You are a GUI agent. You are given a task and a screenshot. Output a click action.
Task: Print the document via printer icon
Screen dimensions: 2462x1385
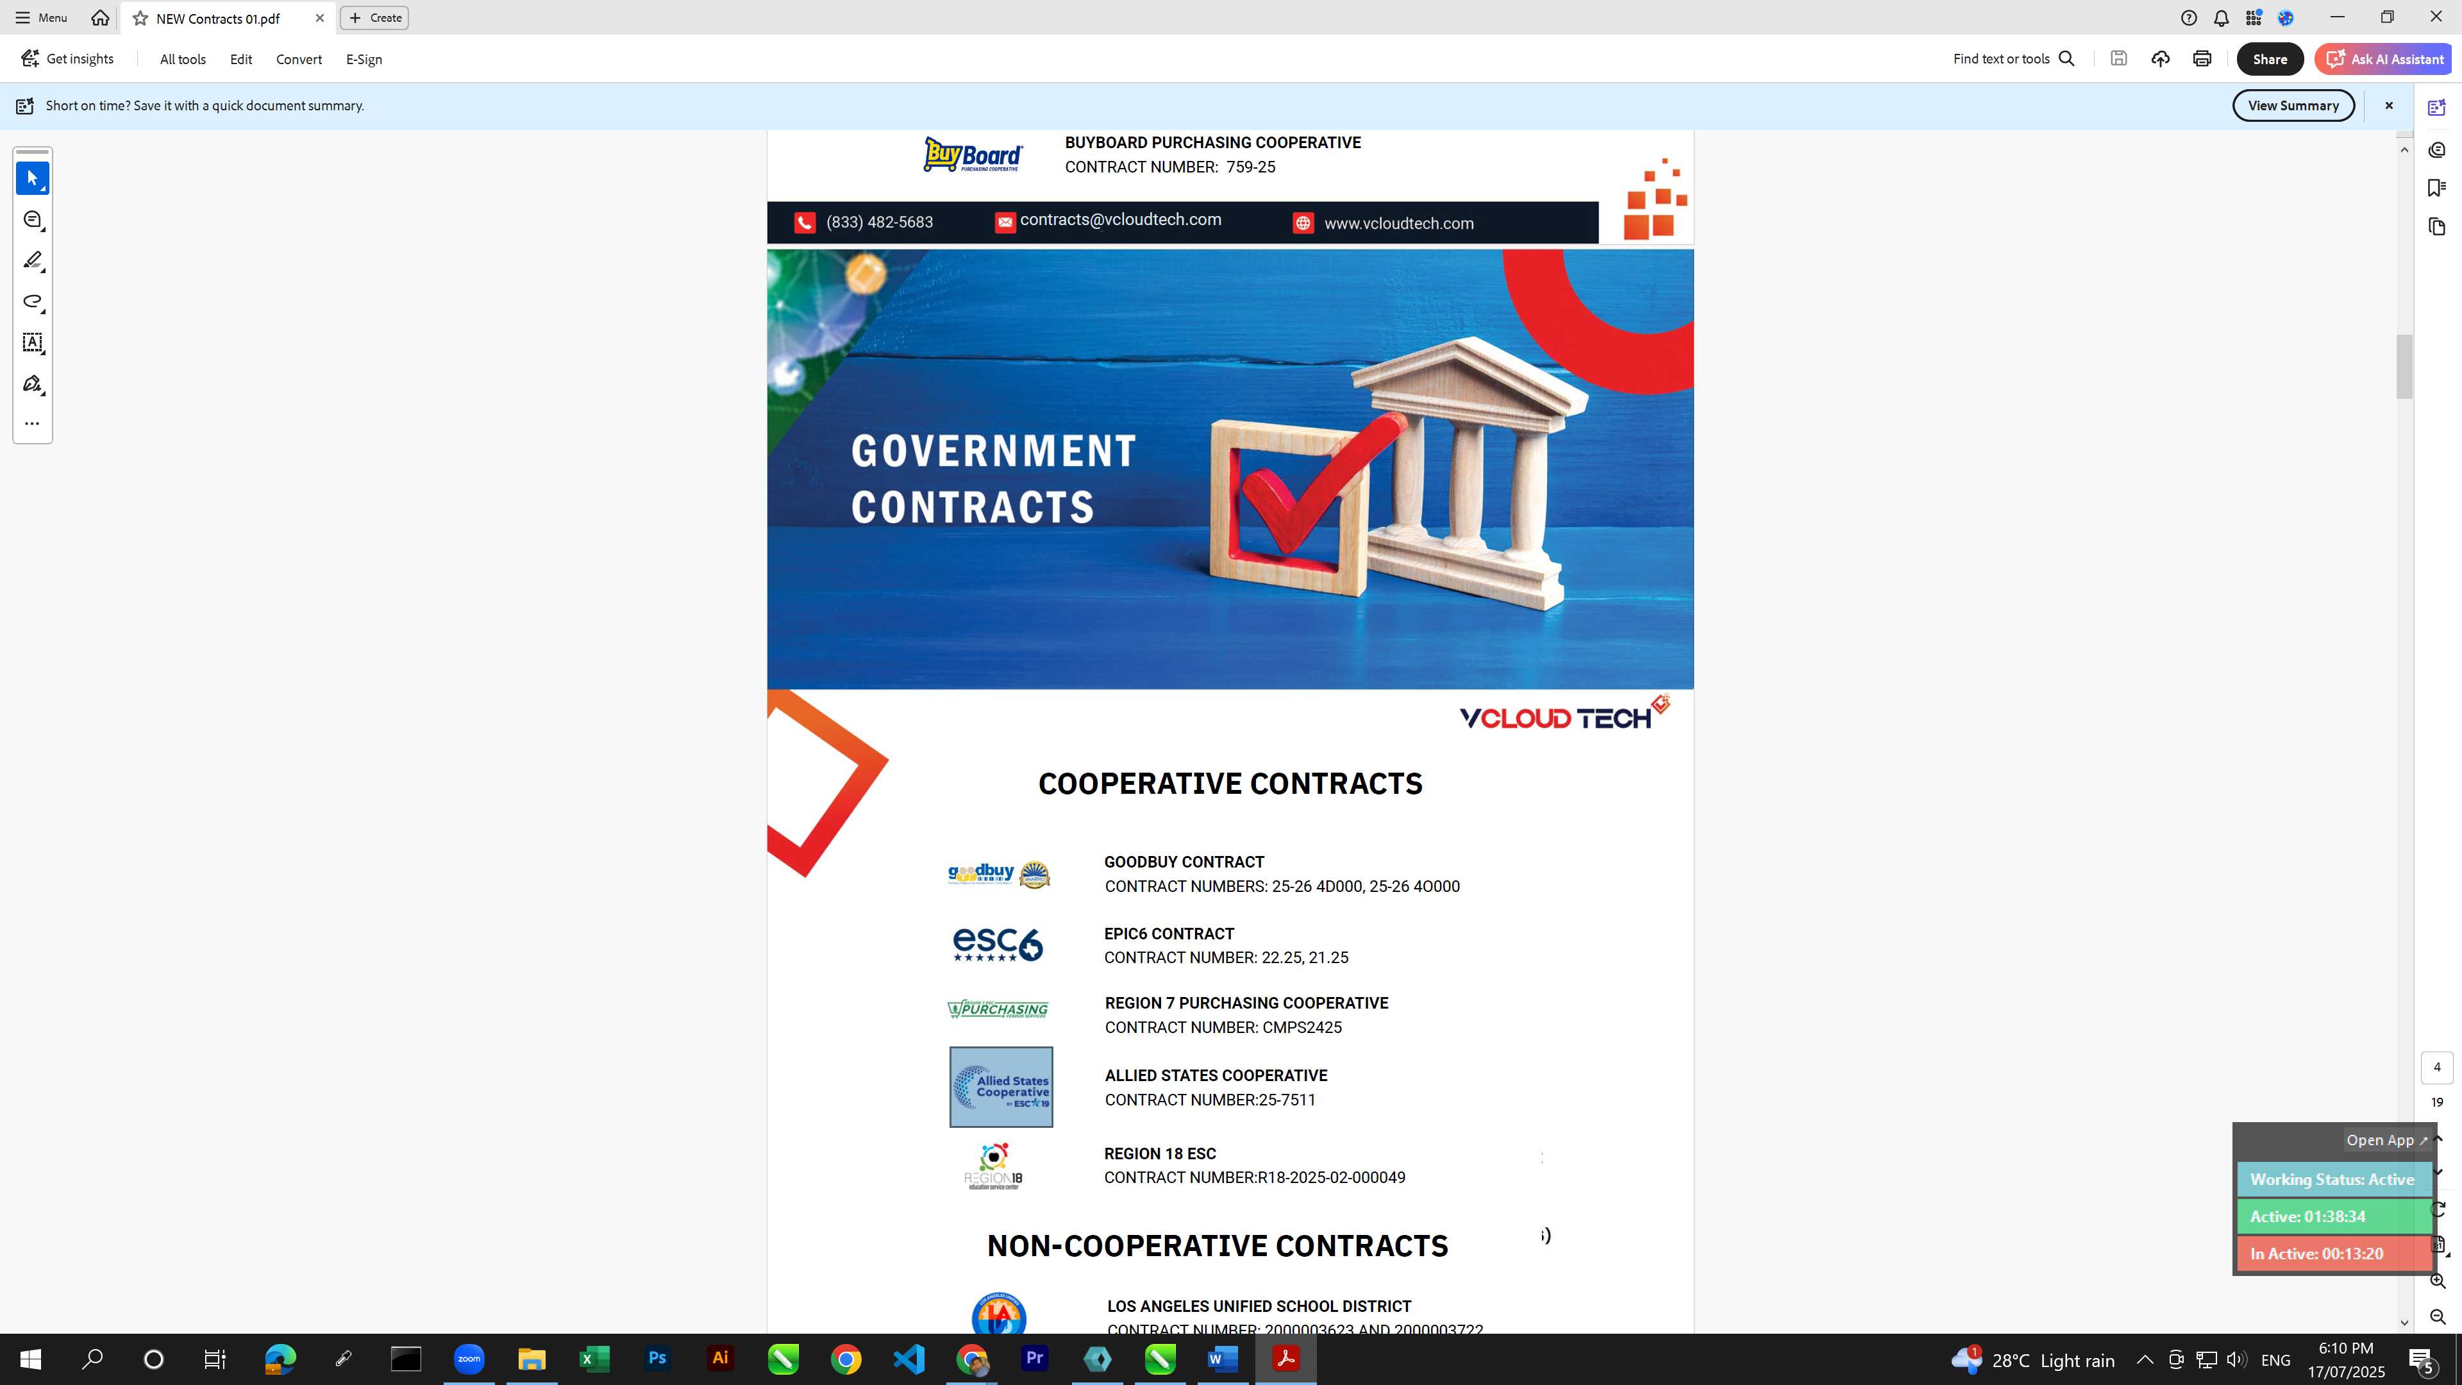coord(2202,58)
